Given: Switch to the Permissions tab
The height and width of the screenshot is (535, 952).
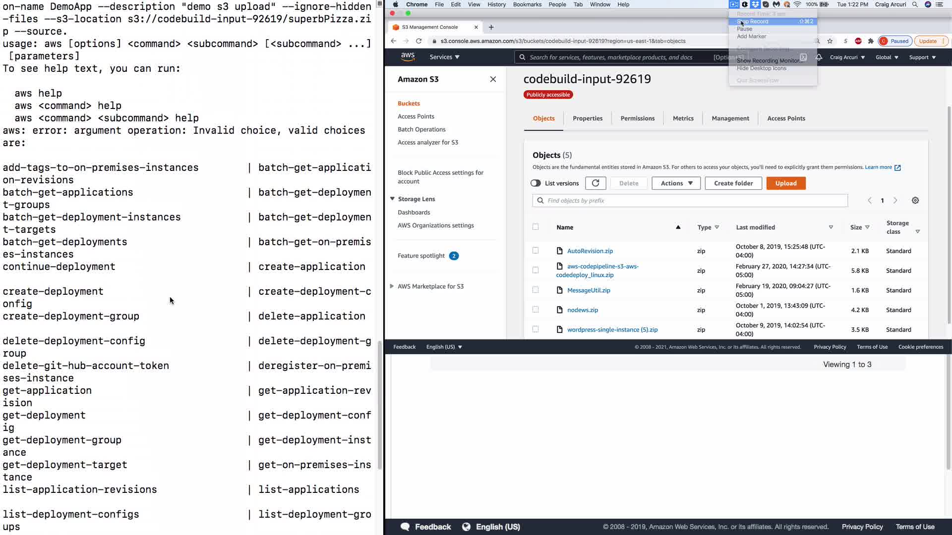Looking at the screenshot, I should (x=638, y=118).
